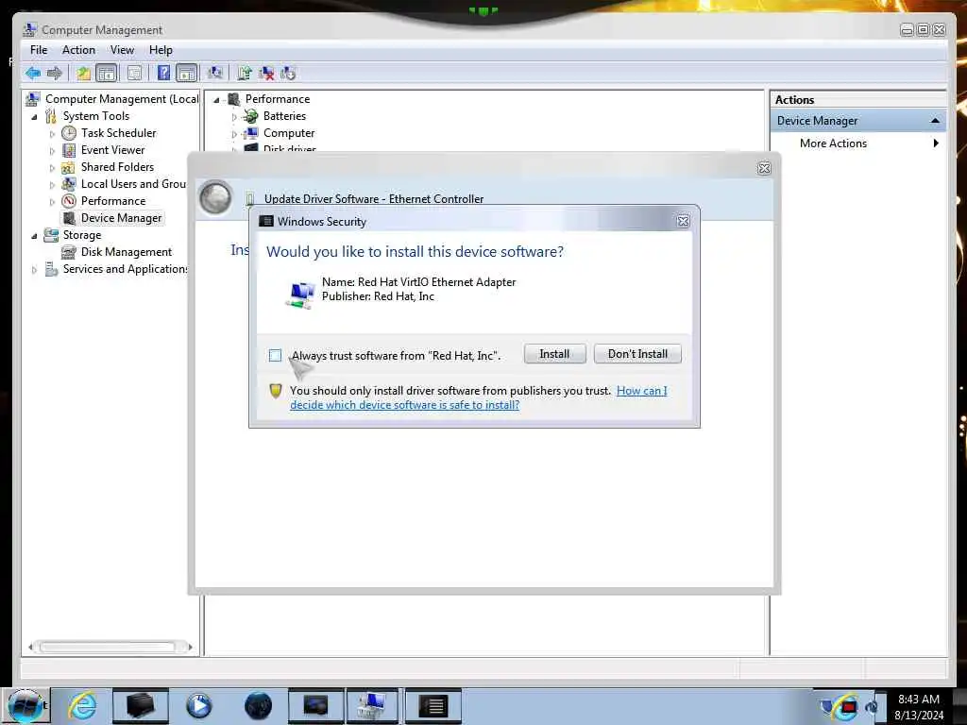
Task: Click the Local Users and Groups label
Action: coord(133,184)
